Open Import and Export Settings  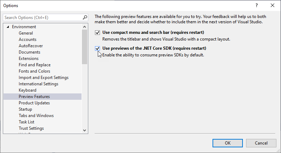(43, 78)
